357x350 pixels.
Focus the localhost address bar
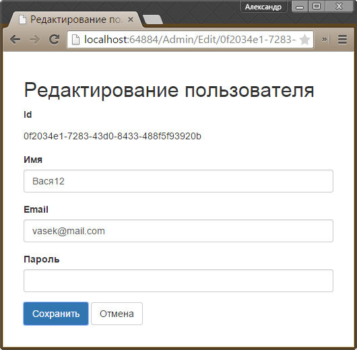pyautogui.click(x=190, y=40)
